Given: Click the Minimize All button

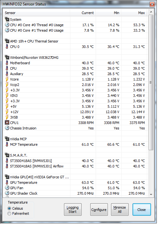Looking at the screenshot, I should (120, 210).
